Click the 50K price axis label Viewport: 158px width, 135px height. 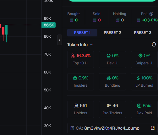pyautogui.click(x=47, y=90)
